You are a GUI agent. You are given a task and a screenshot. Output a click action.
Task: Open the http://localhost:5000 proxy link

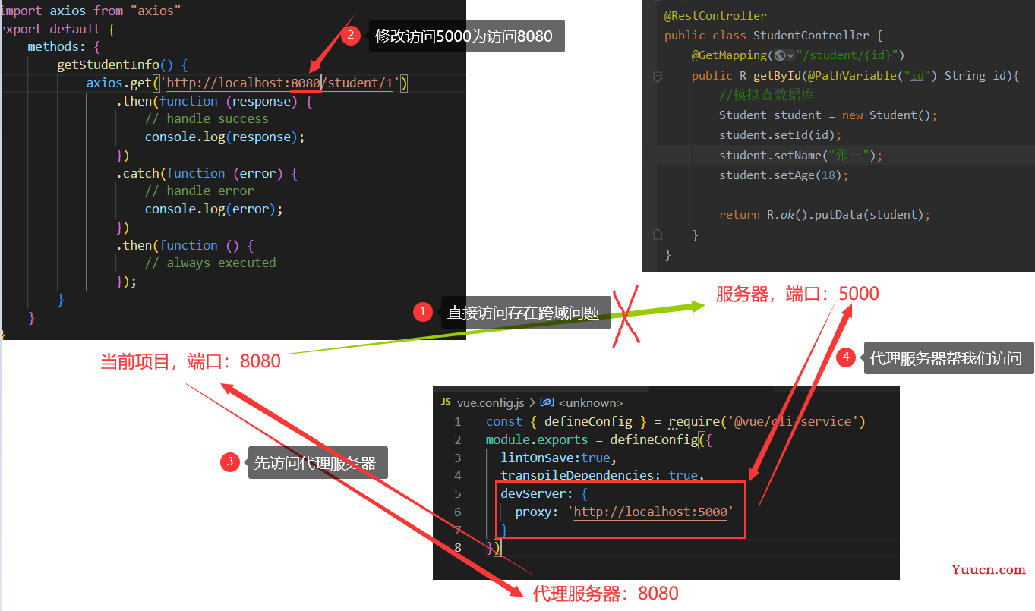pos(651,512)
